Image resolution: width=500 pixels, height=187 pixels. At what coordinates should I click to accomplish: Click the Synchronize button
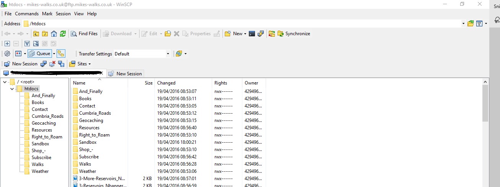[294, 34]
